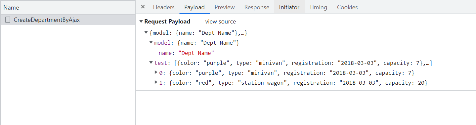Click the Request Payload heading text
Viewport: 476px width, 125px height.
(x=167, y=21)
